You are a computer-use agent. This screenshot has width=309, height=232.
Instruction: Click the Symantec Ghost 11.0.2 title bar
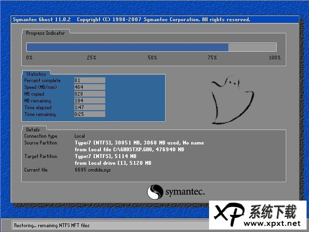pyautogui.click(x=155, y=19)
